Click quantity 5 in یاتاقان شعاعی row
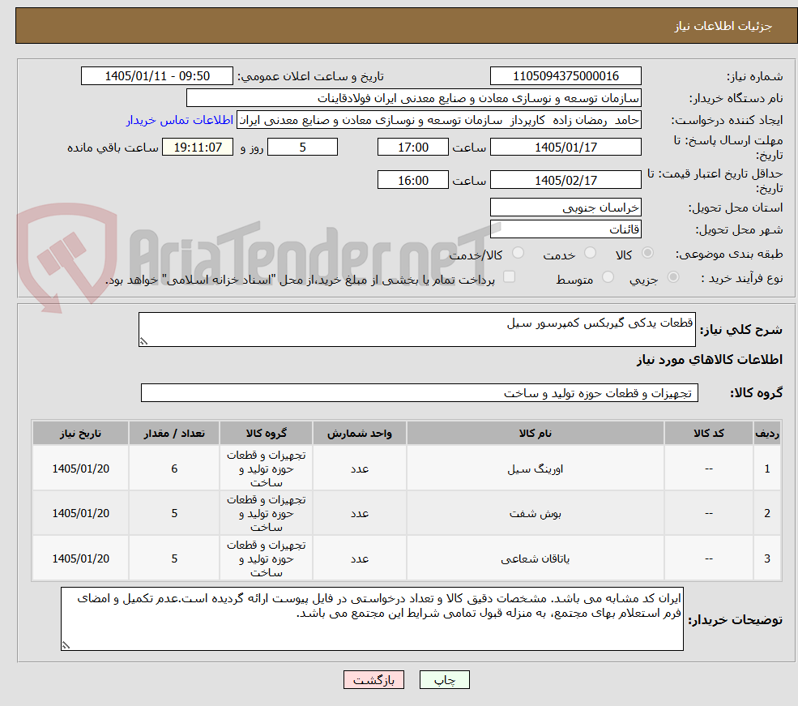The image size is (798, 706). coord(174,559)
